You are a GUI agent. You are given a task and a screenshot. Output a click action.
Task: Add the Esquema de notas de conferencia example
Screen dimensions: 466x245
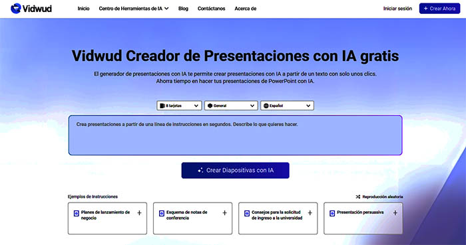(224, 212)
